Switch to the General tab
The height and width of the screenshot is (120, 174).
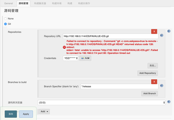(x=9, y=4)
